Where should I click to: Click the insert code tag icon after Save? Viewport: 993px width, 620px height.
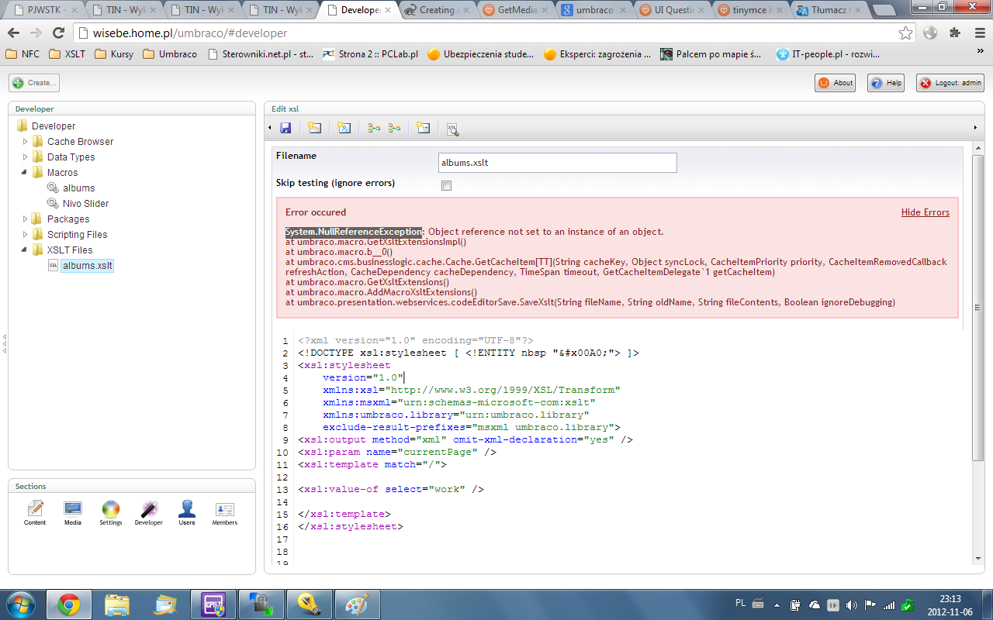(x=314, y=128)
